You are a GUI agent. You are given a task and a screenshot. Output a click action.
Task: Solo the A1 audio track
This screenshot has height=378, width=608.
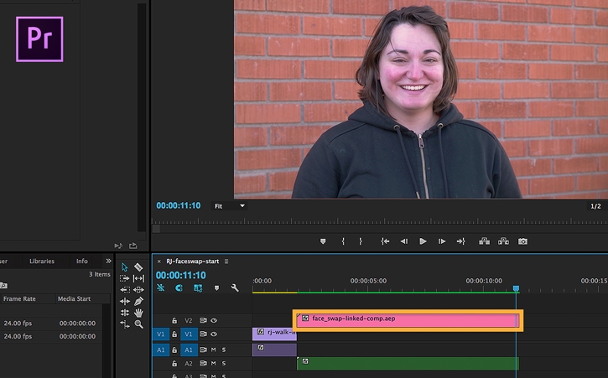click(224, 350)
